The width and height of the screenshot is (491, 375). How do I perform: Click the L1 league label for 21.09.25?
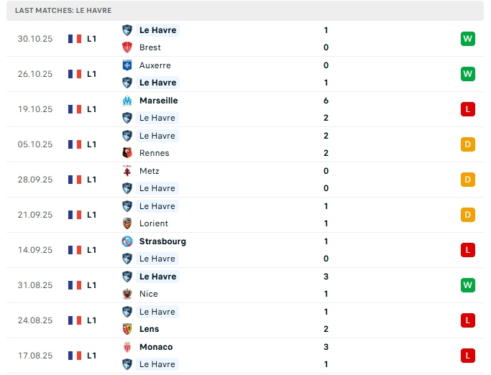[92, 215]
